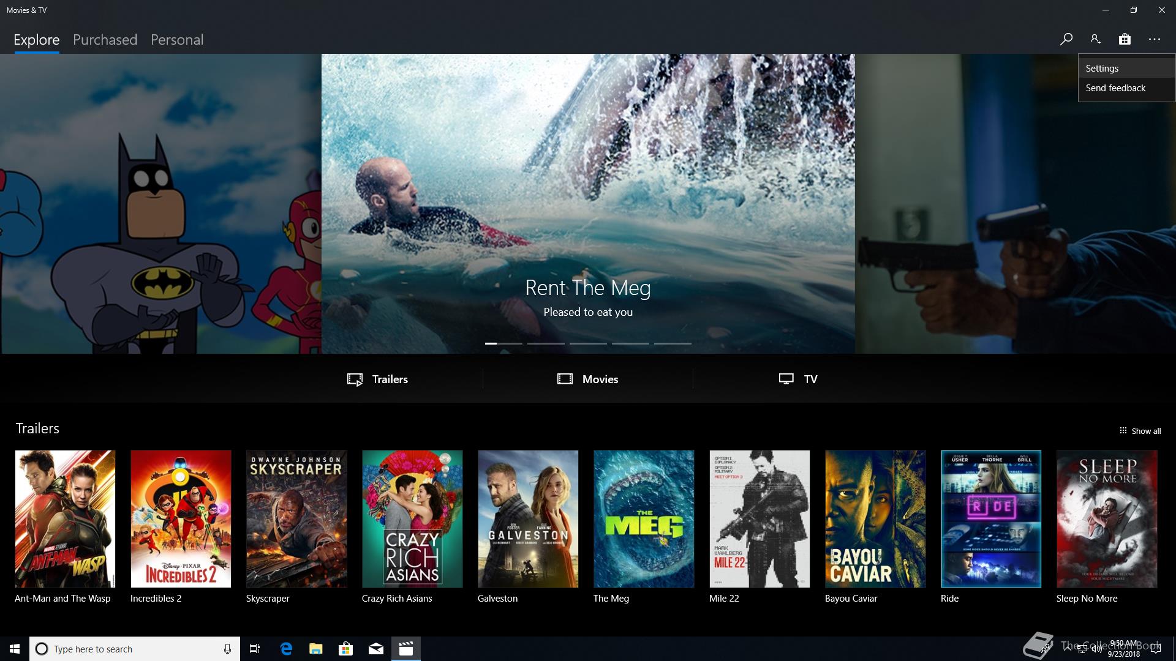Open Ant-Man and The Wasp poster
Screen dimensions: 1176x661
click(x=65, y=519)
